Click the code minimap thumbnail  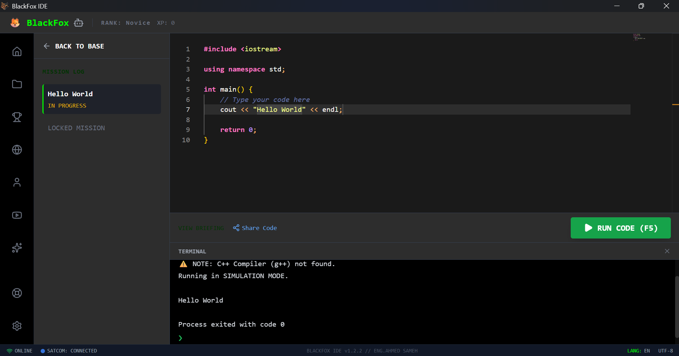coord(639,37)
